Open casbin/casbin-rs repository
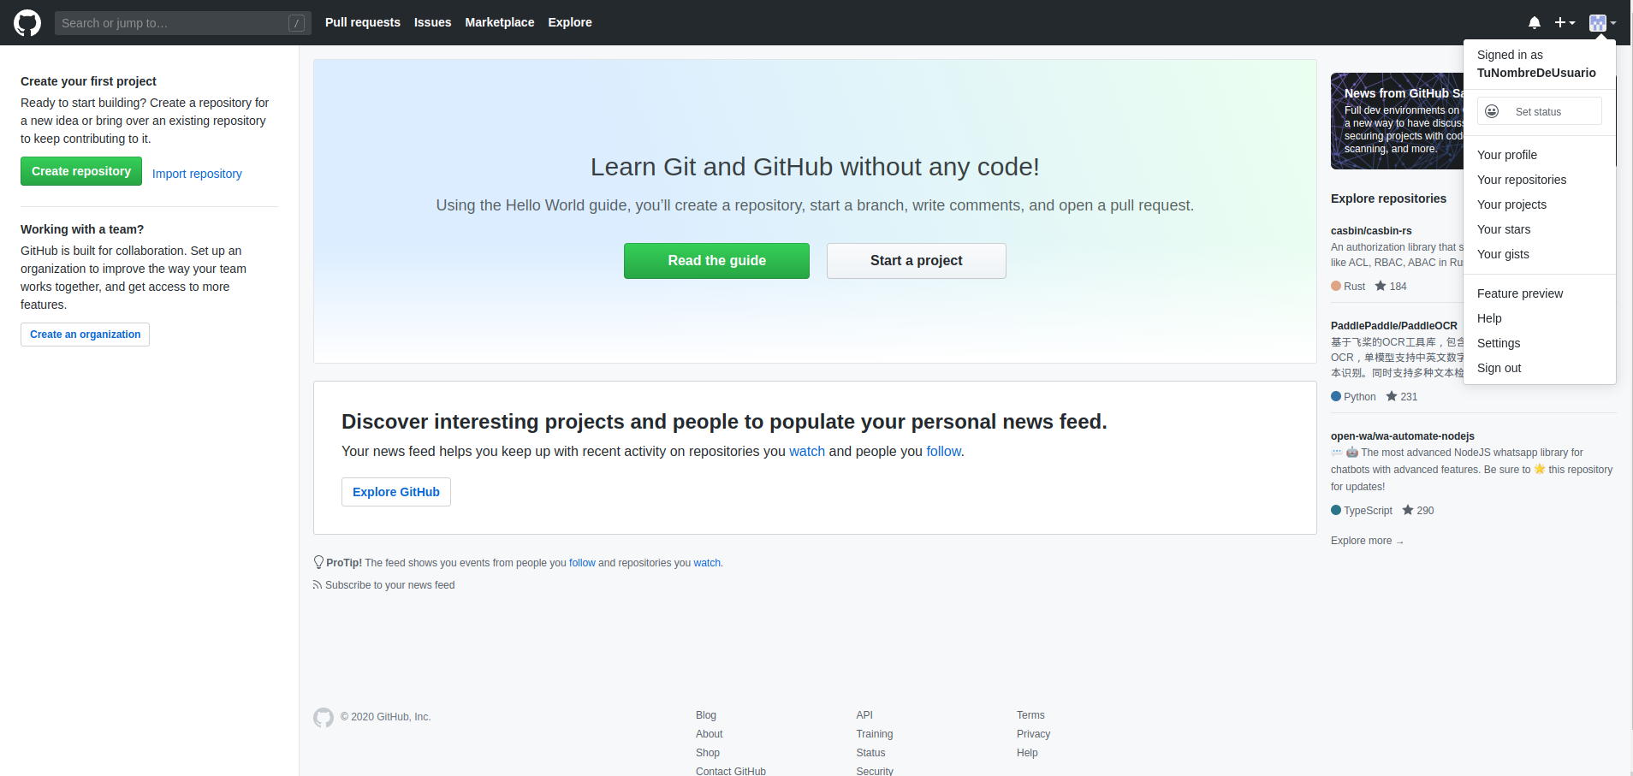This screenshot has width=1633, height=776. tap(1371, 231)
